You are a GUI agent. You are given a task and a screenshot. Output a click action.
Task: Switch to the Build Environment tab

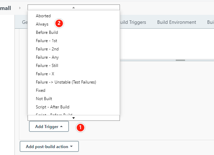point(176,22)
